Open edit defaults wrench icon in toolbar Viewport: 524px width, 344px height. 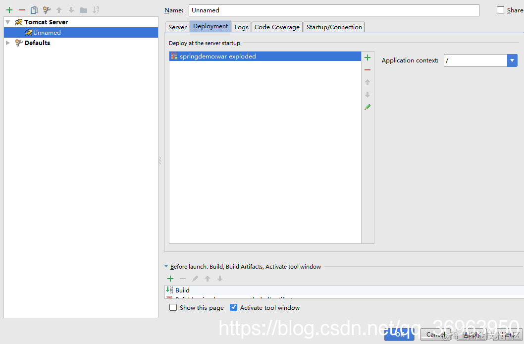[x=47, y=10]
